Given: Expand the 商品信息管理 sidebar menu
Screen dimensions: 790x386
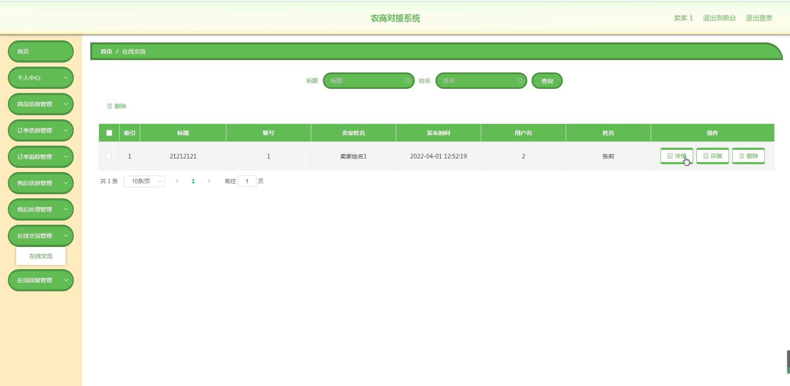Looking at the screenshot, I should (x=40, y=104).
